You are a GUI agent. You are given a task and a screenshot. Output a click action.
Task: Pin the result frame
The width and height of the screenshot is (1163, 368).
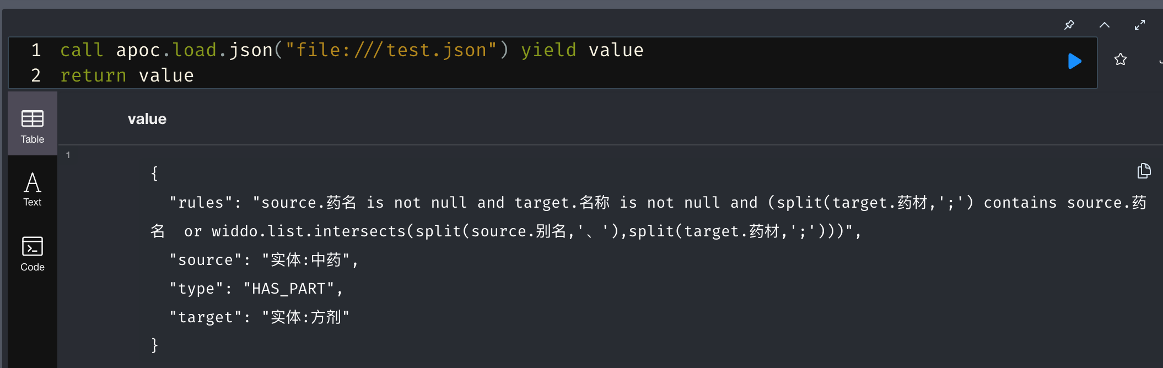coord(1069,25)
